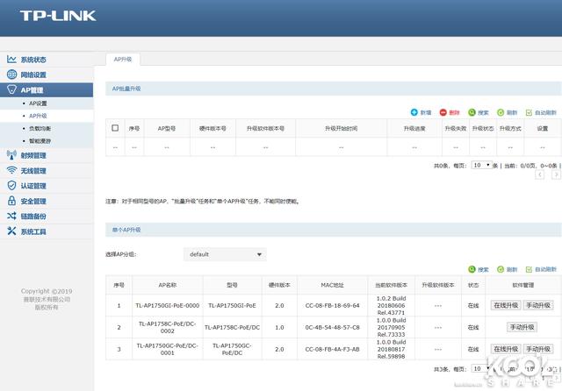The width and height of the screenshot is (562, 391).
Task: Click model cell TL-AP1750GI-PoE
Action: click(x=232, y=305)
